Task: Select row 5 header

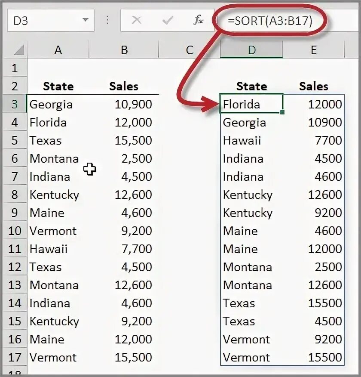Action: click(15, 141)
